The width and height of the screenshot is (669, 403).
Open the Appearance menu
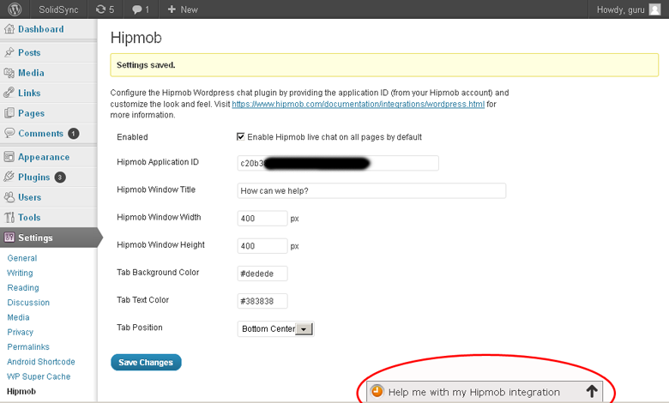pyautogui.click(x=44, y=157)
